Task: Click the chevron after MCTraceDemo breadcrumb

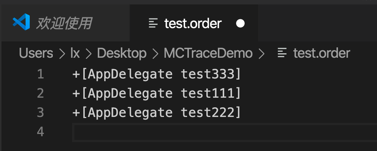Action: pyautogui.click(x=261, y=54)
